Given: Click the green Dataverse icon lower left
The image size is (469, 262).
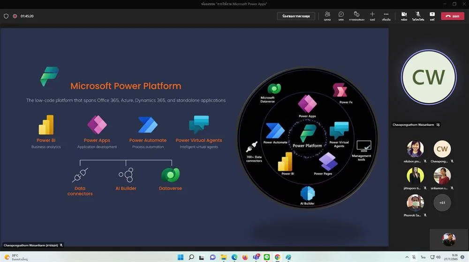Looking at the screenshot, I should 171,175.
